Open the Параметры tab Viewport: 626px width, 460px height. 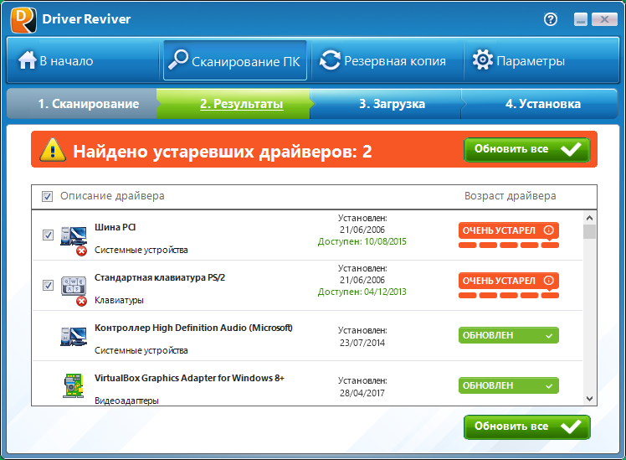[x=541, y=61]
